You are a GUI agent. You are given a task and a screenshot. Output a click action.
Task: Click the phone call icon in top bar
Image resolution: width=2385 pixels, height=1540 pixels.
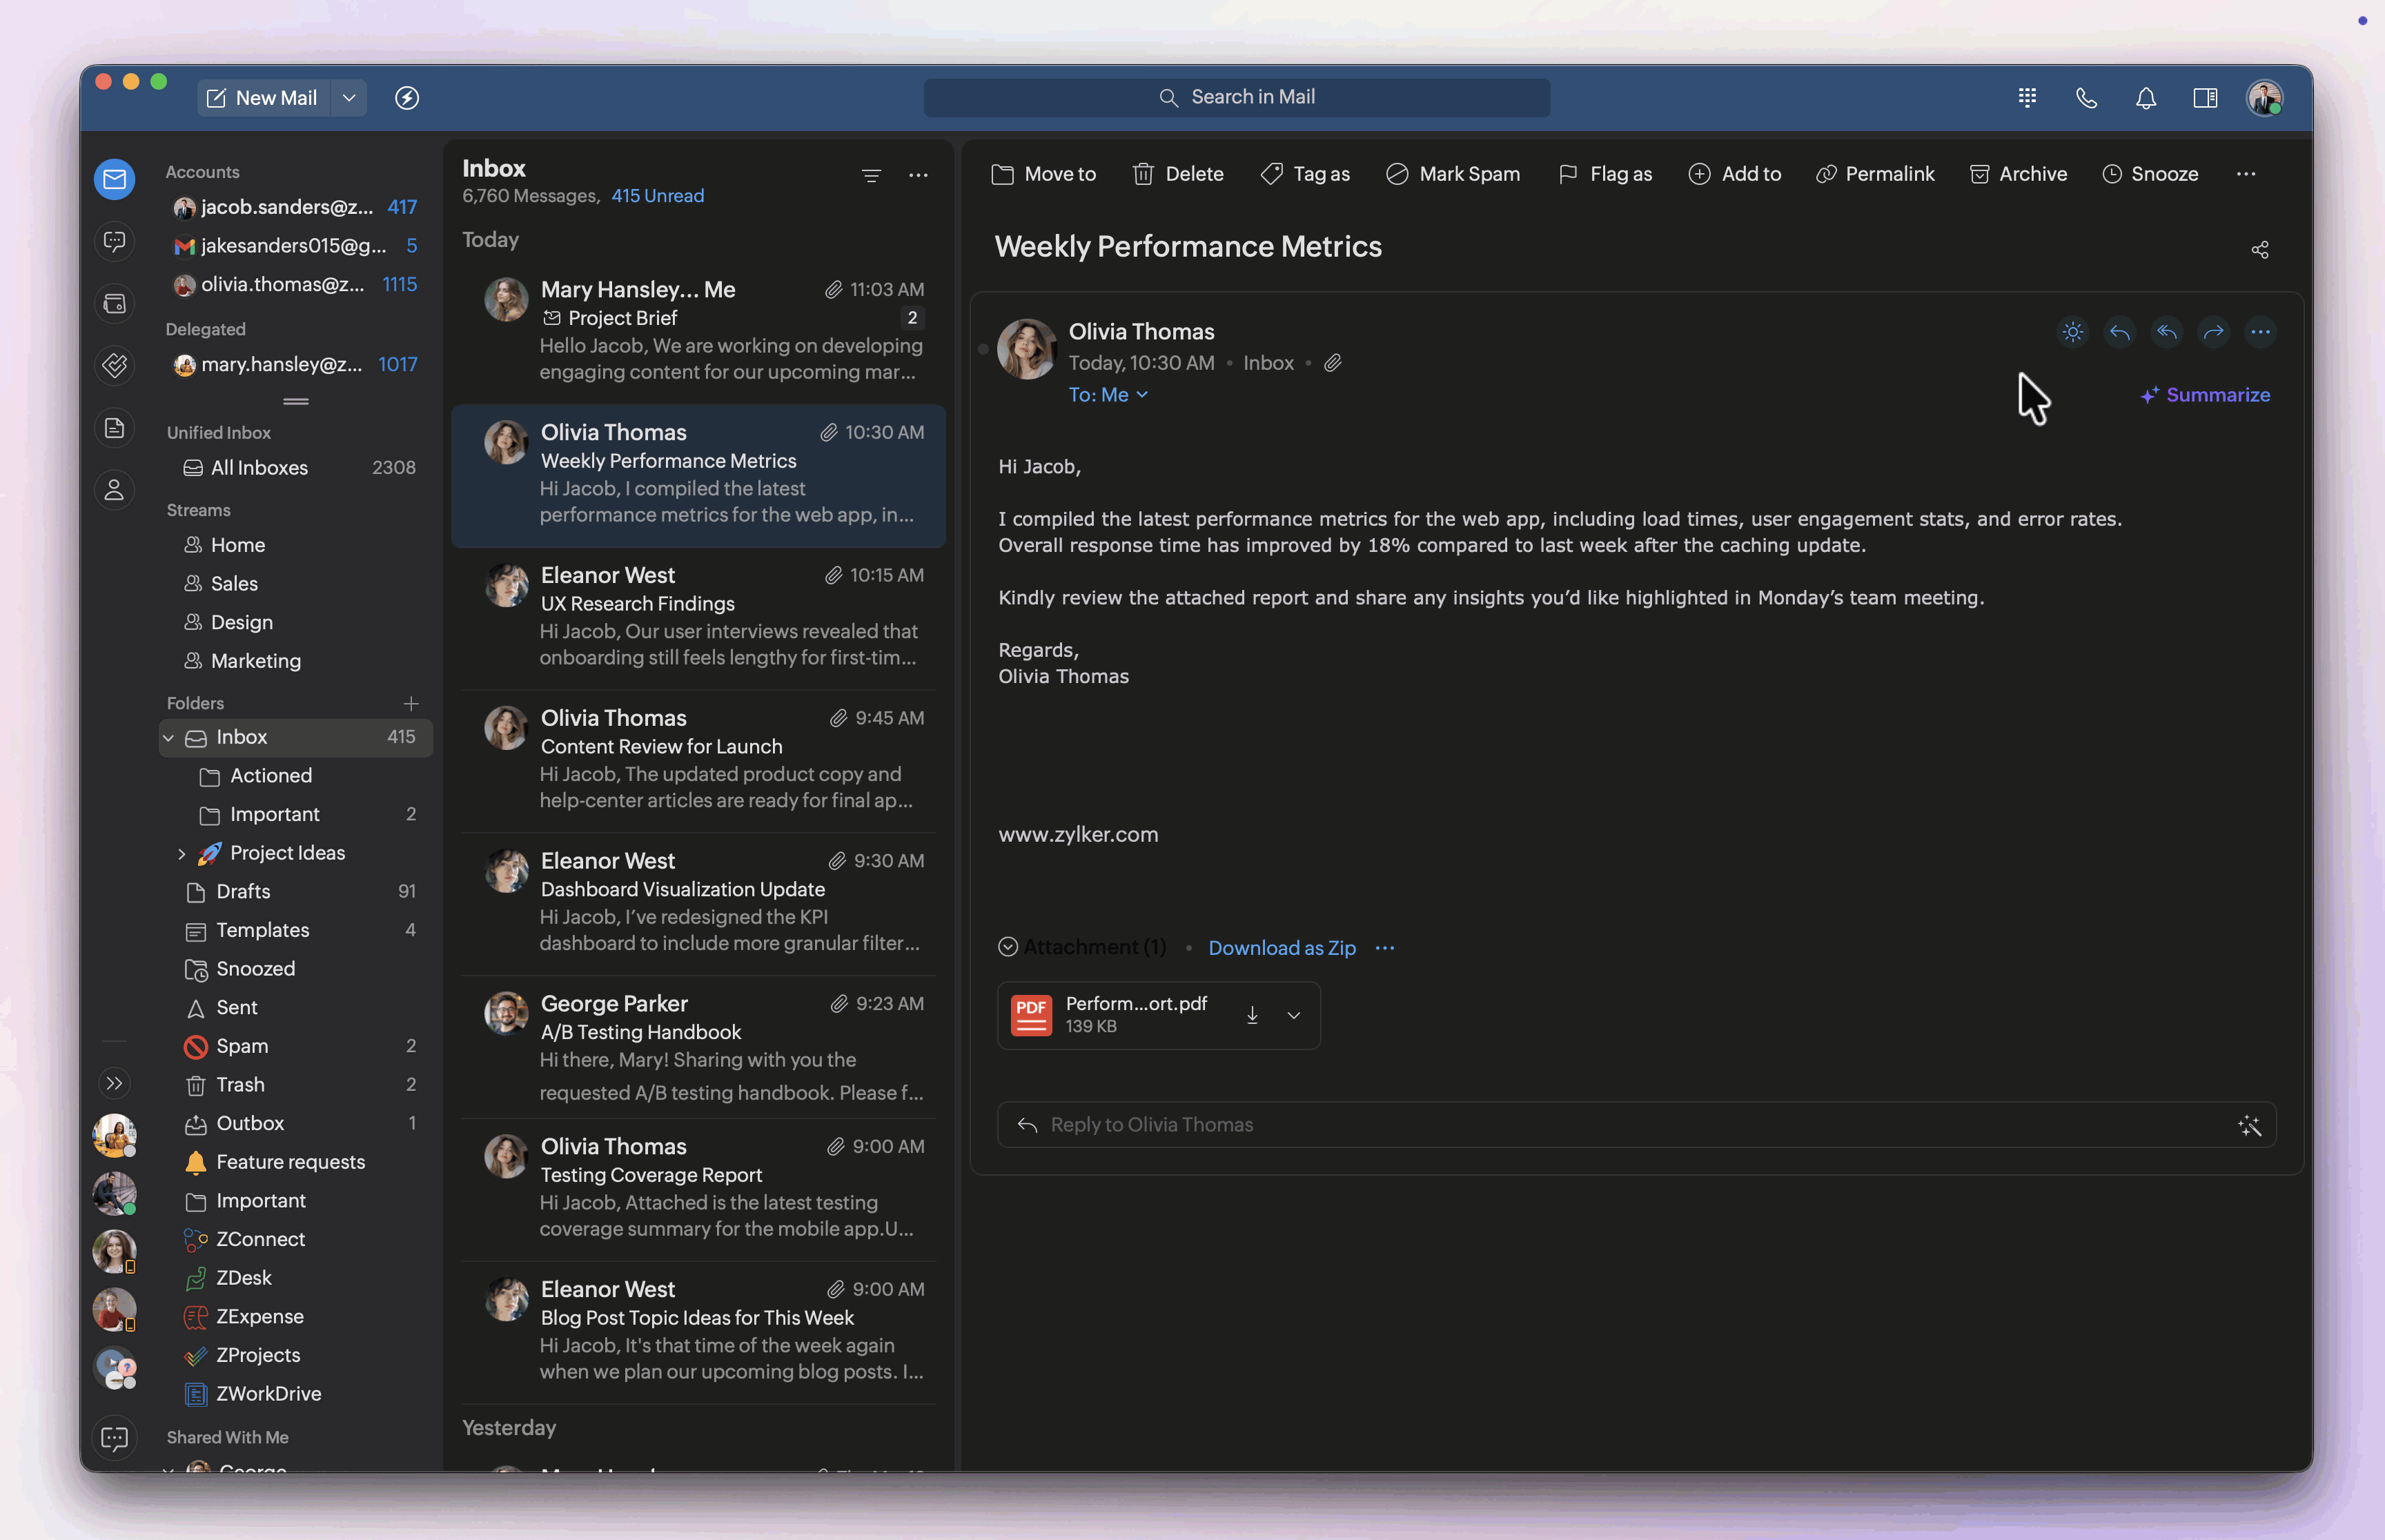click(2086, 98)
